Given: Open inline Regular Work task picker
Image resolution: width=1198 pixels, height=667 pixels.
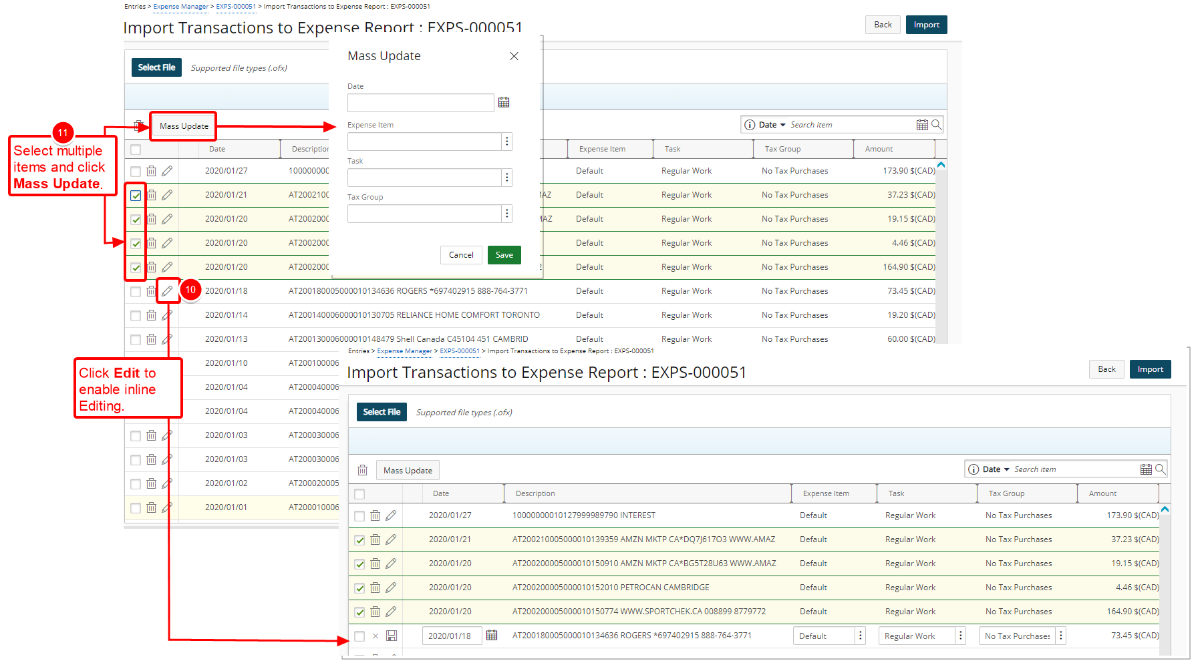Looking at the screenshot, I should pos(961,636).
